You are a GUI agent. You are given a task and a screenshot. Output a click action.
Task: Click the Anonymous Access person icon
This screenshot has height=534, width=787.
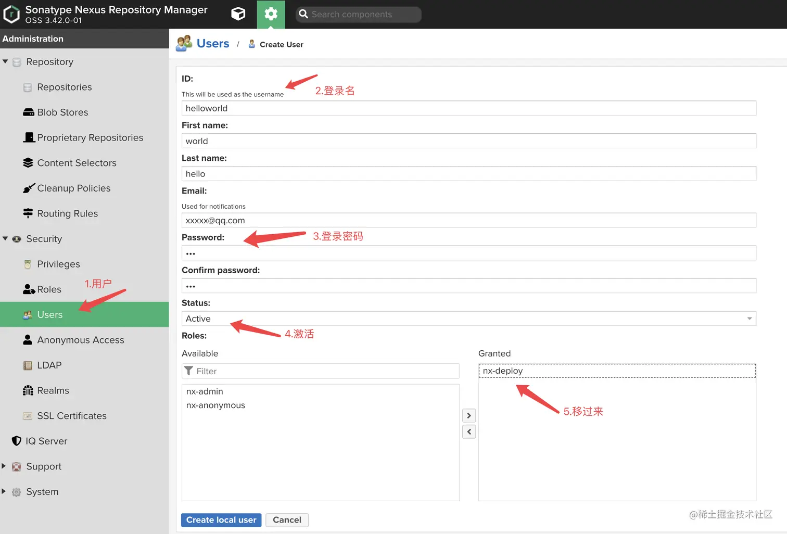(28, 340)
